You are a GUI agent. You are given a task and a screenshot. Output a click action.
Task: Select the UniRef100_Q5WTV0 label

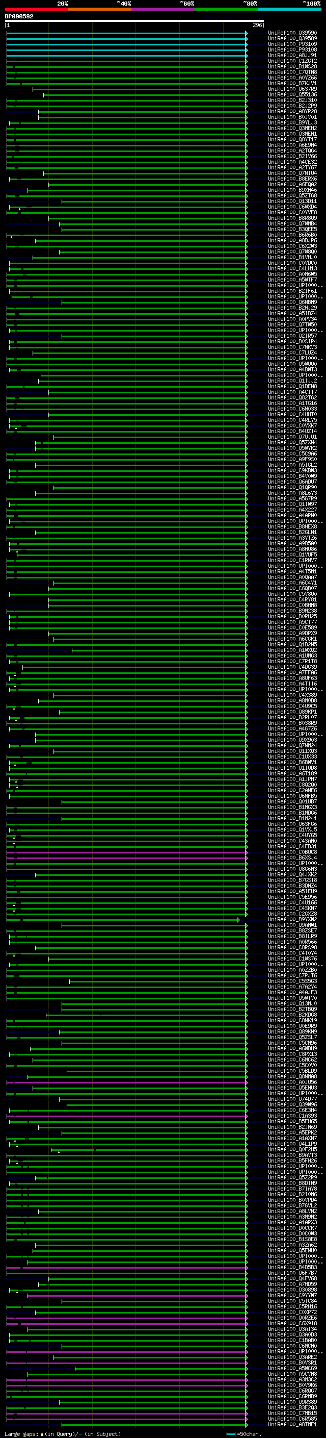292,998
